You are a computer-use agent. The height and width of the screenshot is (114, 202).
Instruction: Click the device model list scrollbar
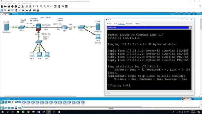pyautogui.click(x=82, y=107)
